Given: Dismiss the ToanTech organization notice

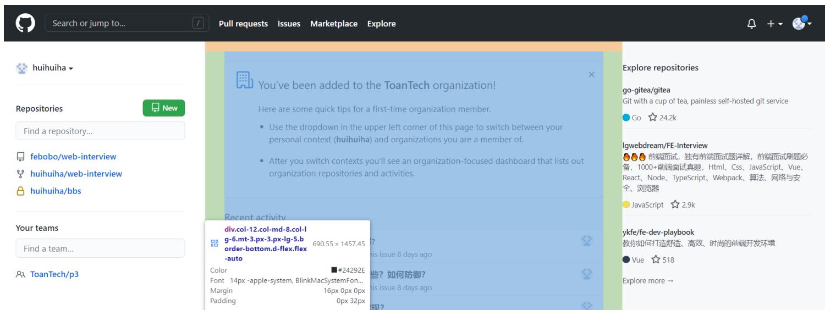Looking at the screenshot, I should [x=591, y=74].
